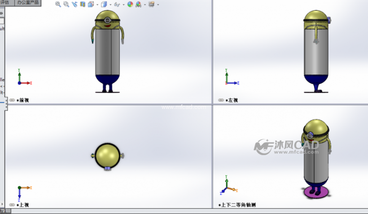Toggle the Section View tool
The height and width of the screenshot is (214, 368).
(83, 4)
